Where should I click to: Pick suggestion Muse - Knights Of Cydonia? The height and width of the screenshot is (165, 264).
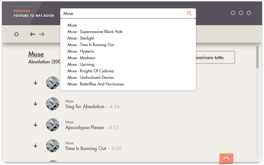click(x=91, y=71)
